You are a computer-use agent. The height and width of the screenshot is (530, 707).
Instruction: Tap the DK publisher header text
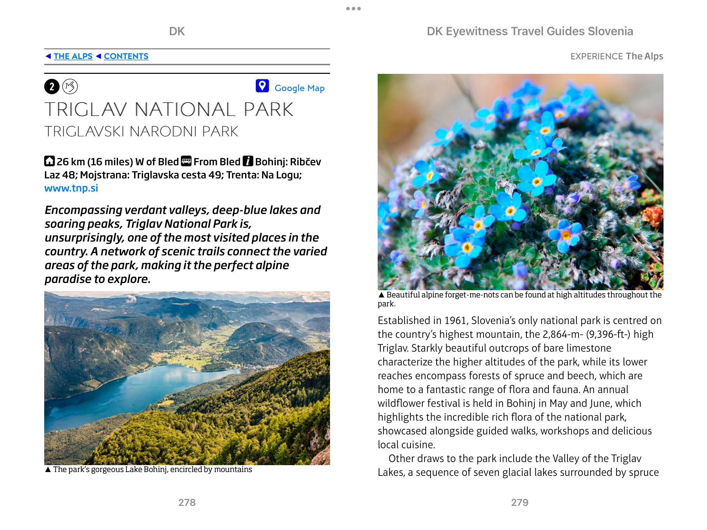click(177, 31)
